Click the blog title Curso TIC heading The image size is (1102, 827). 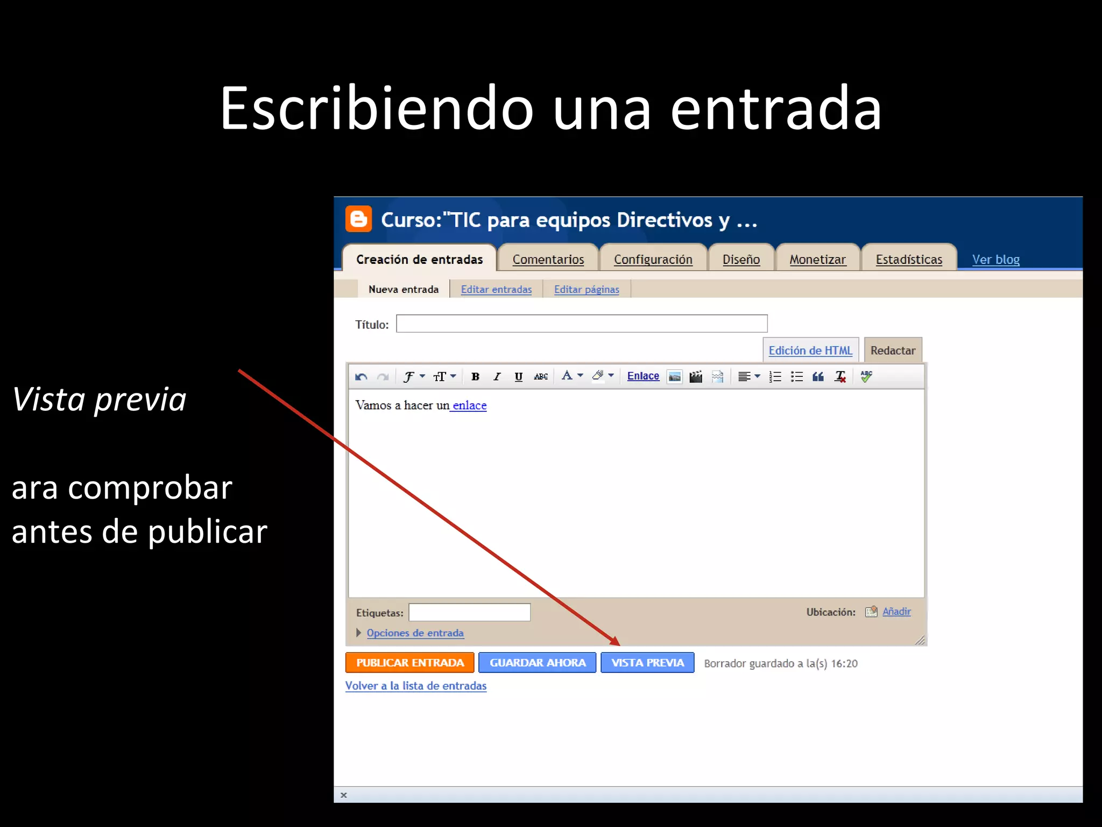click(x=569, y=220)
